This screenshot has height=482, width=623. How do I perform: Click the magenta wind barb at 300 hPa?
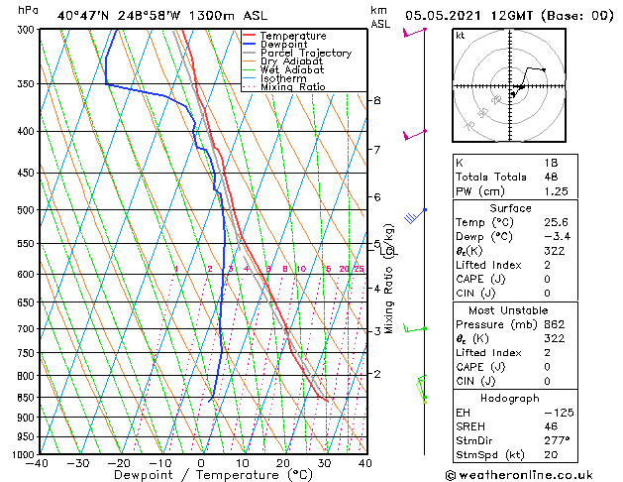tap(414, 32)
